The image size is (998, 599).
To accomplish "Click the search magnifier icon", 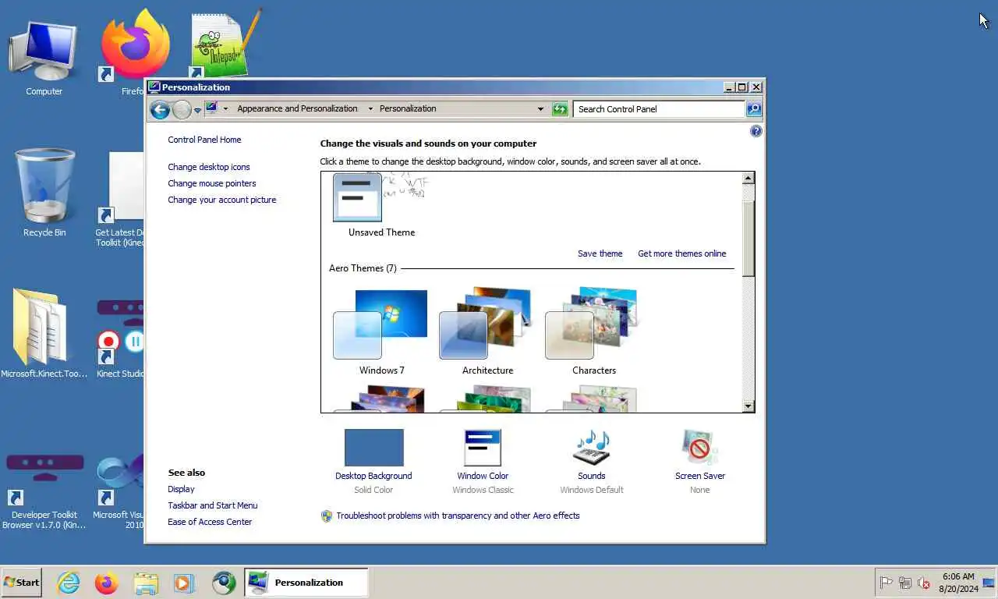I will [x=754, y=109].
